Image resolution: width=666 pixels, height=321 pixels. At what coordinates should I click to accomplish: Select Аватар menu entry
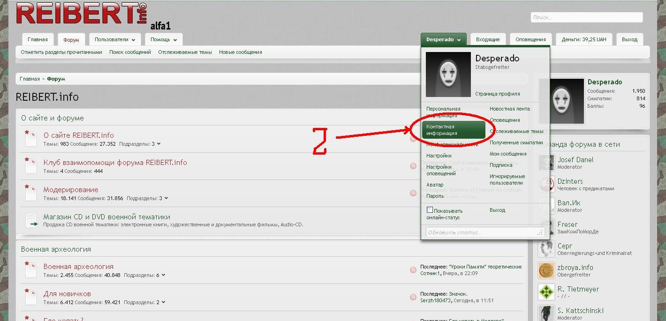435,185
